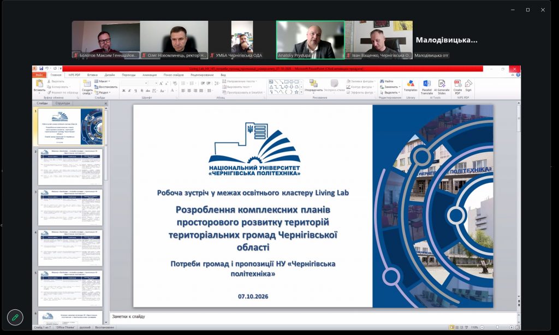
Task: Click Restore (Восстановить) slide button
Action: coord(106,87)
